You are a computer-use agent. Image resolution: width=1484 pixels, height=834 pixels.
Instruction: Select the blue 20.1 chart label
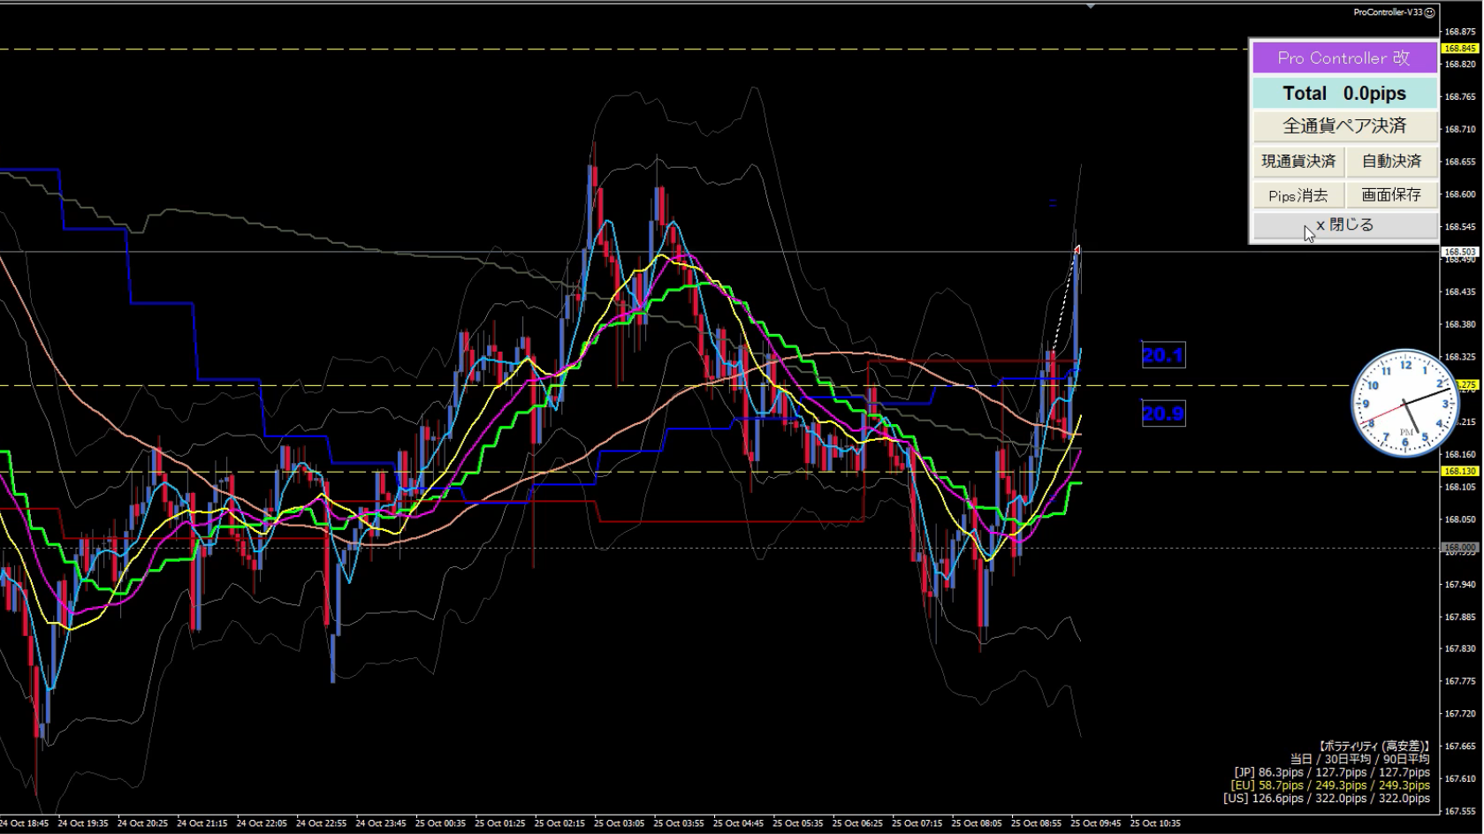pyautogui.click(x=1163, y=355)
